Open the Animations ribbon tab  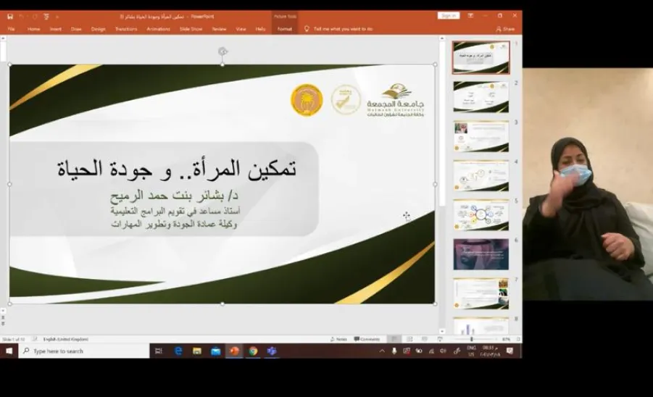(158, 29)
